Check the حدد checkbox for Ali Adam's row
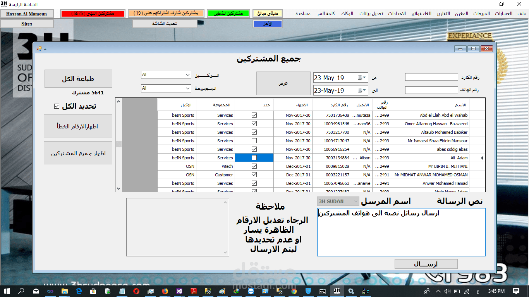Viewport: 529px width, 297px height. 254,157
